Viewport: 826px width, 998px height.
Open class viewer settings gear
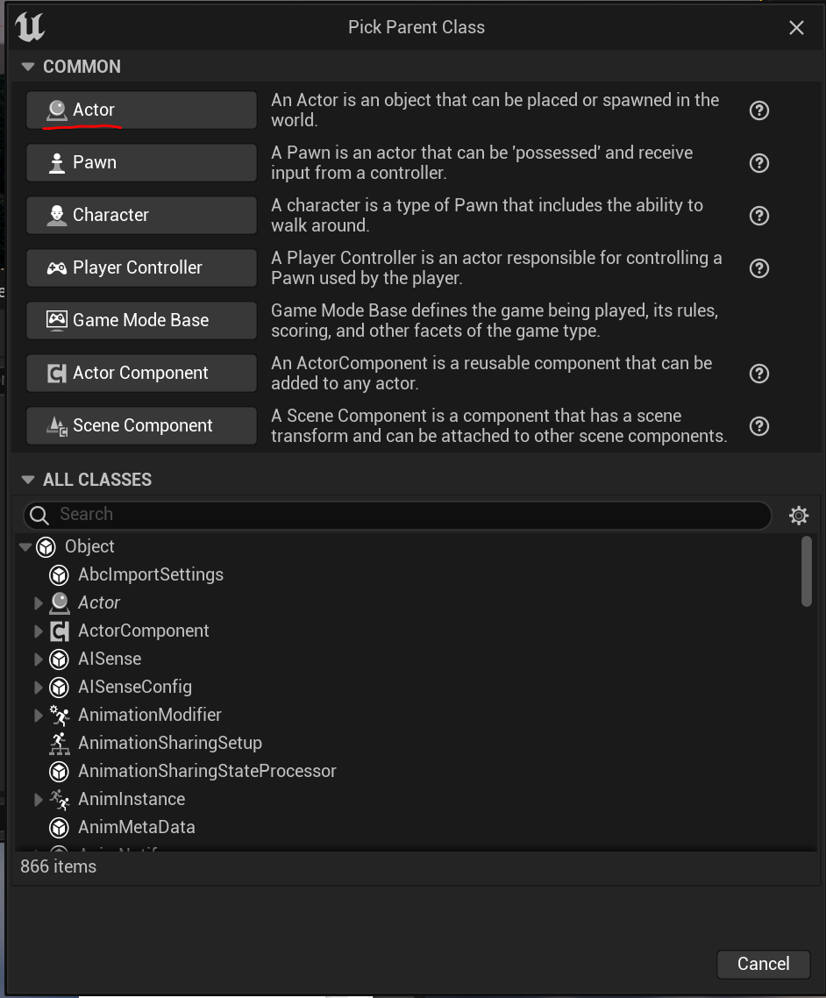(x=799, y=515)
